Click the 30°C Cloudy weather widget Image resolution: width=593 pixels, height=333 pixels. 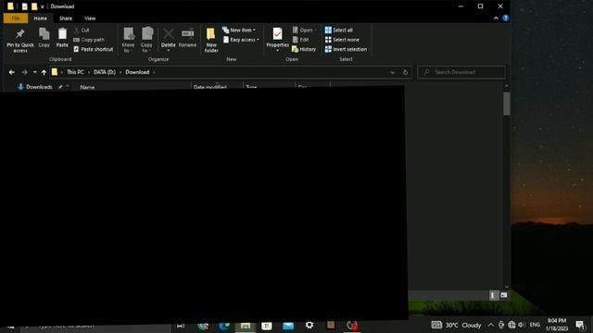click(x=457, y=325)
